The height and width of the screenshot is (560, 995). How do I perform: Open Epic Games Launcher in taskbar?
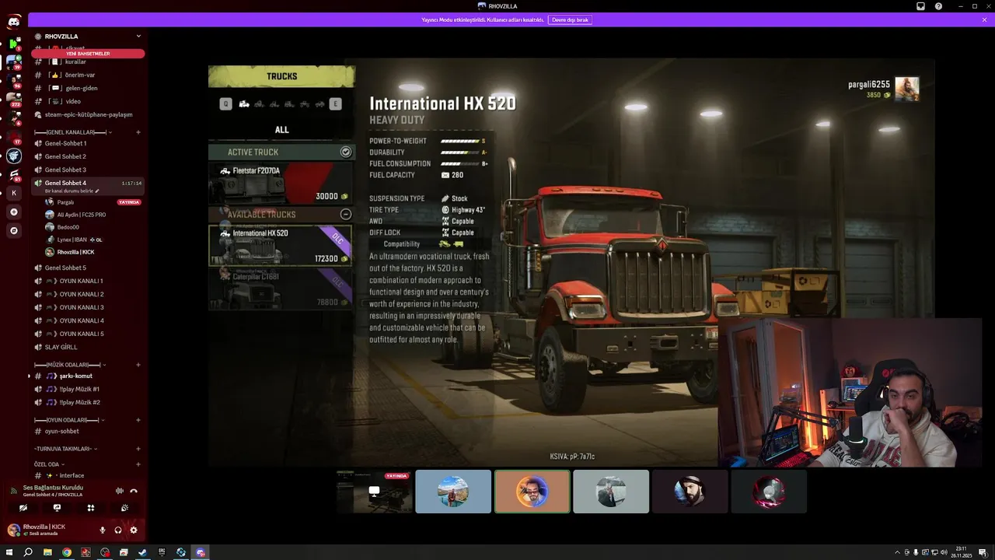[x=162, y=552]
